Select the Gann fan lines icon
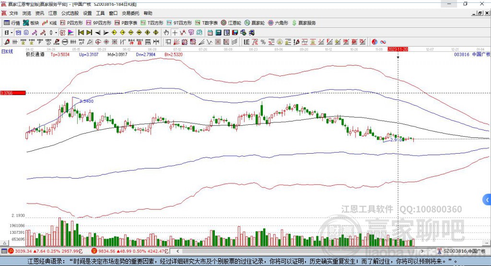 click(176, 42)
